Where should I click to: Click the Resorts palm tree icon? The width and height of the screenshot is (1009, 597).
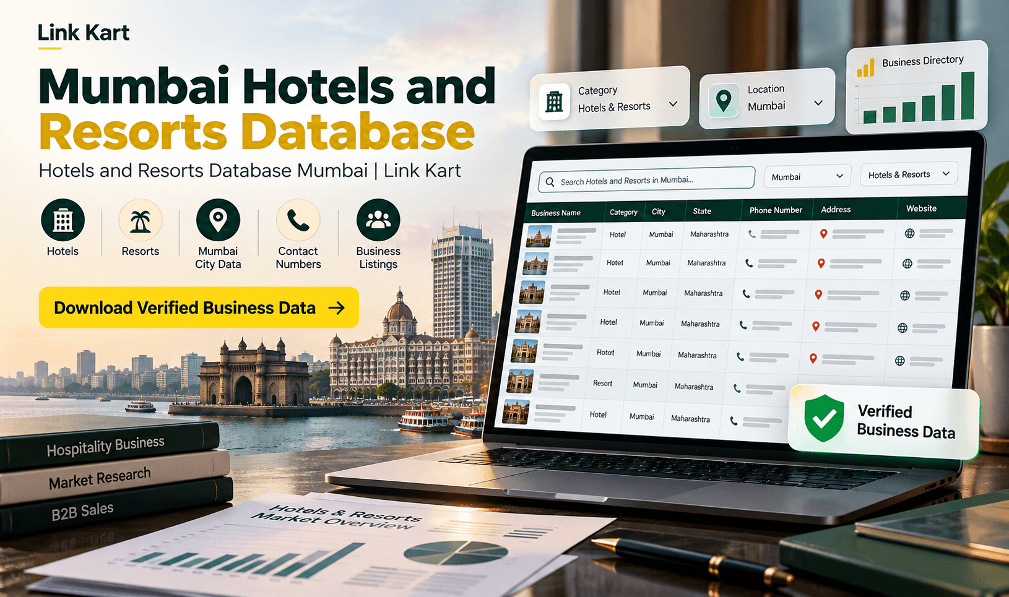(x=141, y=220)
